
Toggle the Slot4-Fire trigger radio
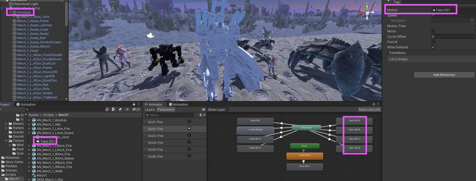[189, 143]
